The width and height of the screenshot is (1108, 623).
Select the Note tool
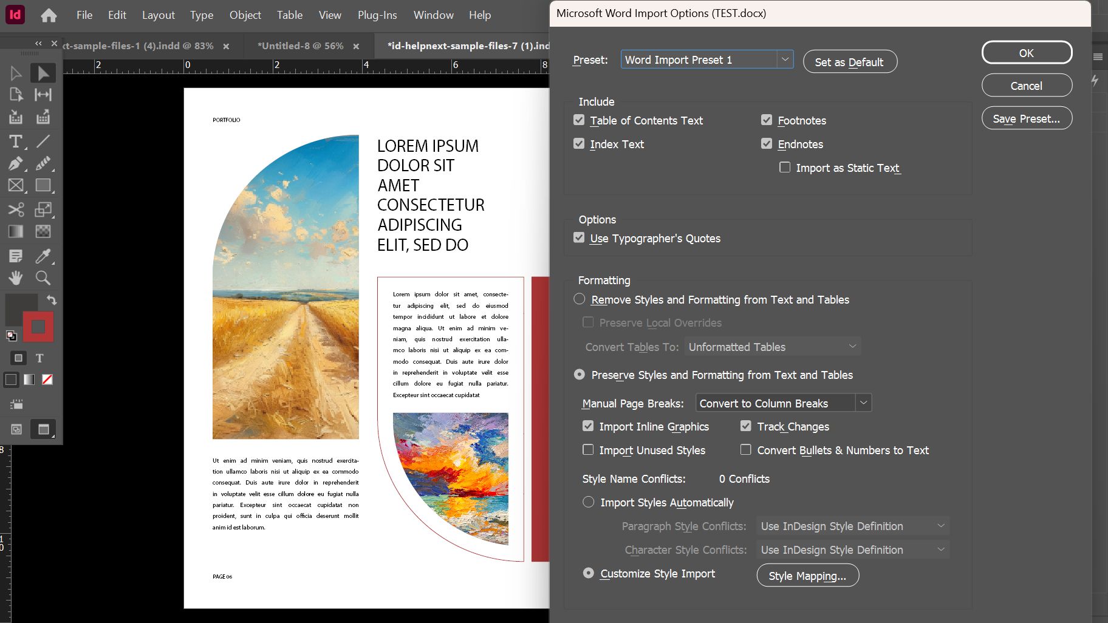(x=16, y=256)
